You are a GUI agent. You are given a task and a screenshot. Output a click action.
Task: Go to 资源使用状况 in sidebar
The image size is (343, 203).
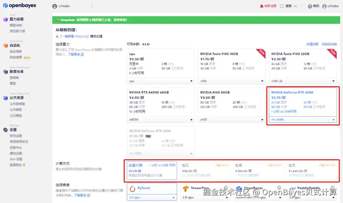[x=19, y=142]
